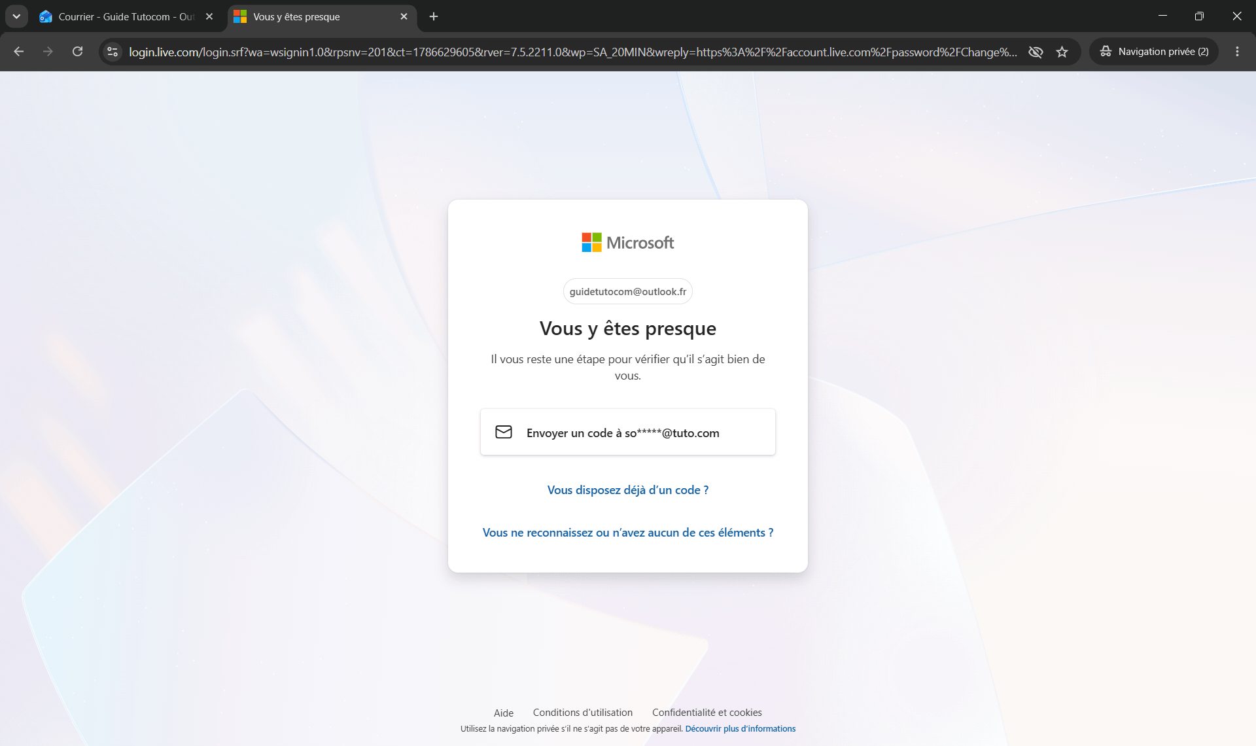Open the Aide footer link
The image size is (1256, 746).
pos(504,713)
